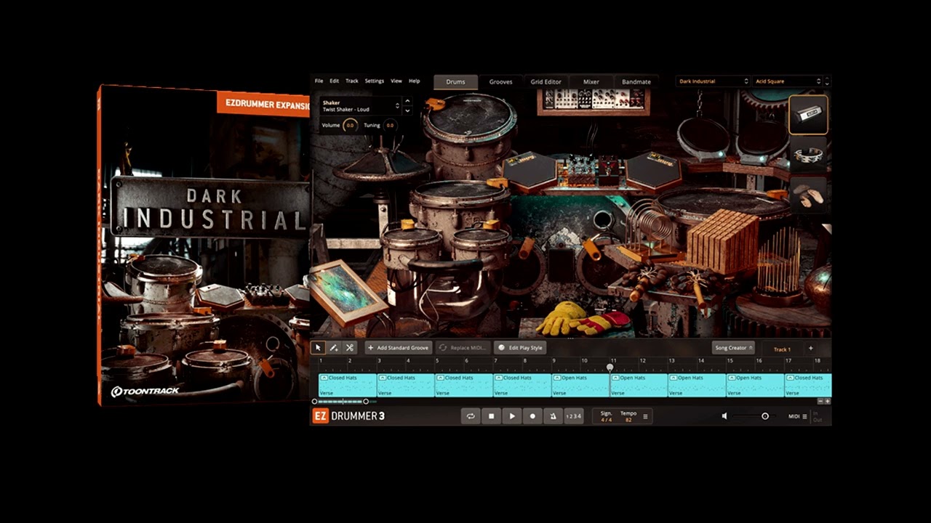Image resolution: width=931 pixels, height=523 pixels.
Task: Select the arrow pointer tool
Action: click(x=318, y=348)
